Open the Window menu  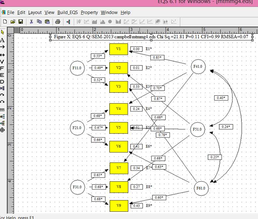tap(109, 13)
